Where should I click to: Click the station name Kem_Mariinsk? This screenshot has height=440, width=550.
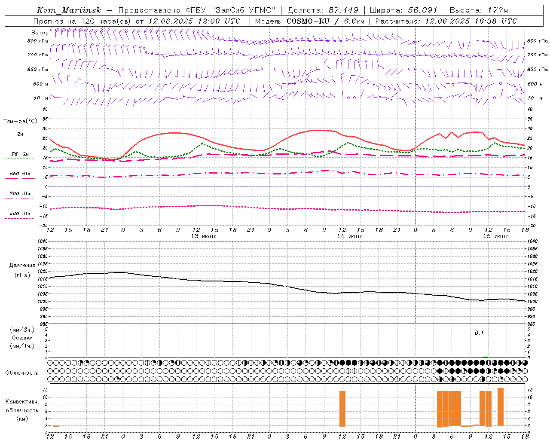(69, 10)
